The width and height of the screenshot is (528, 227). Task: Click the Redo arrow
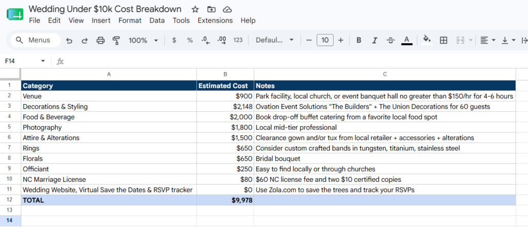pyautogui.click(x=85, y=40)
